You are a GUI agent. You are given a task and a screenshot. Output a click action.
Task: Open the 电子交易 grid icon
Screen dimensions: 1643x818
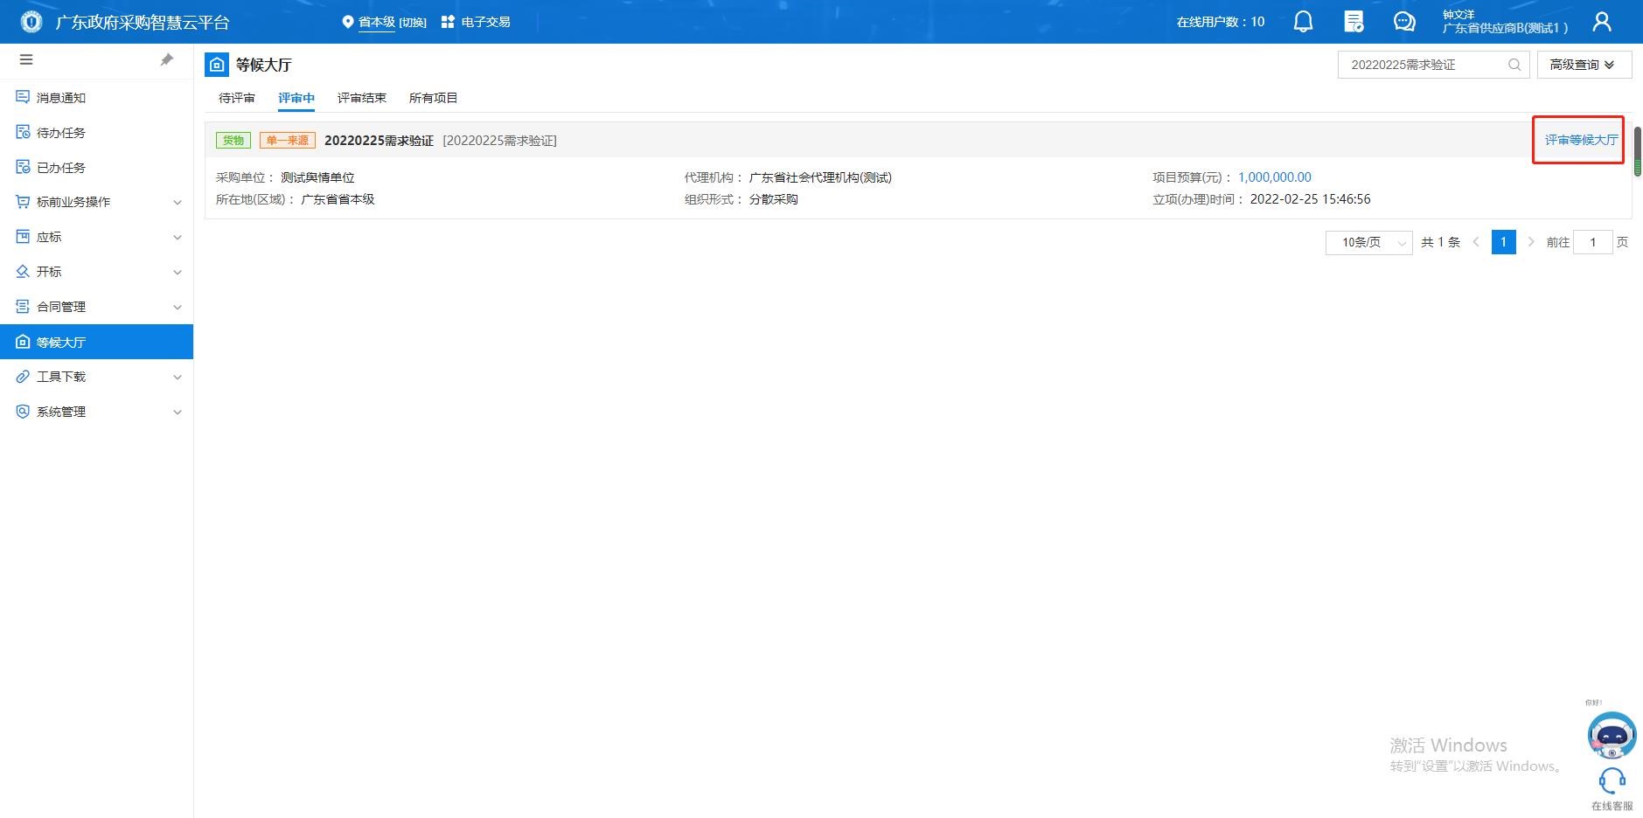click(448, 22)
